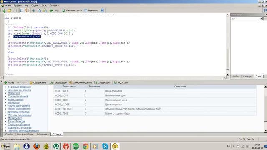Open Firefox from the taskbar

point(36,146)
